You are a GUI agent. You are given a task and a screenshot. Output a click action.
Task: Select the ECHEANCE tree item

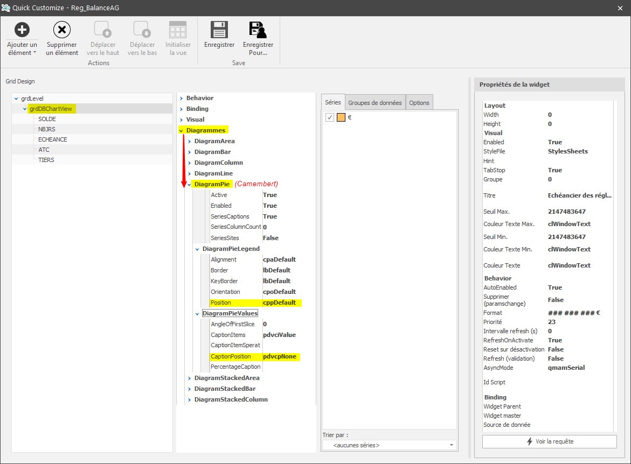coord(53,139)
